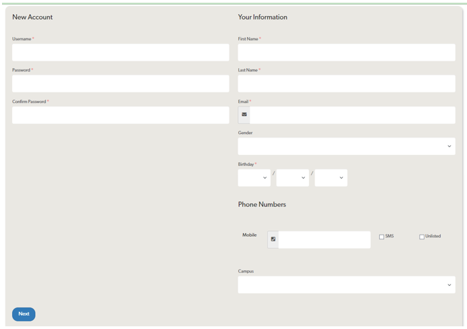467x329 pixels.
Task: Open the first Birthday dropdown
Action: (254, 178)
